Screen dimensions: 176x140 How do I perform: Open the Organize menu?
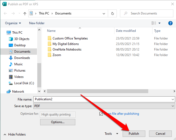pyautogui.click(x=13, y=23)
